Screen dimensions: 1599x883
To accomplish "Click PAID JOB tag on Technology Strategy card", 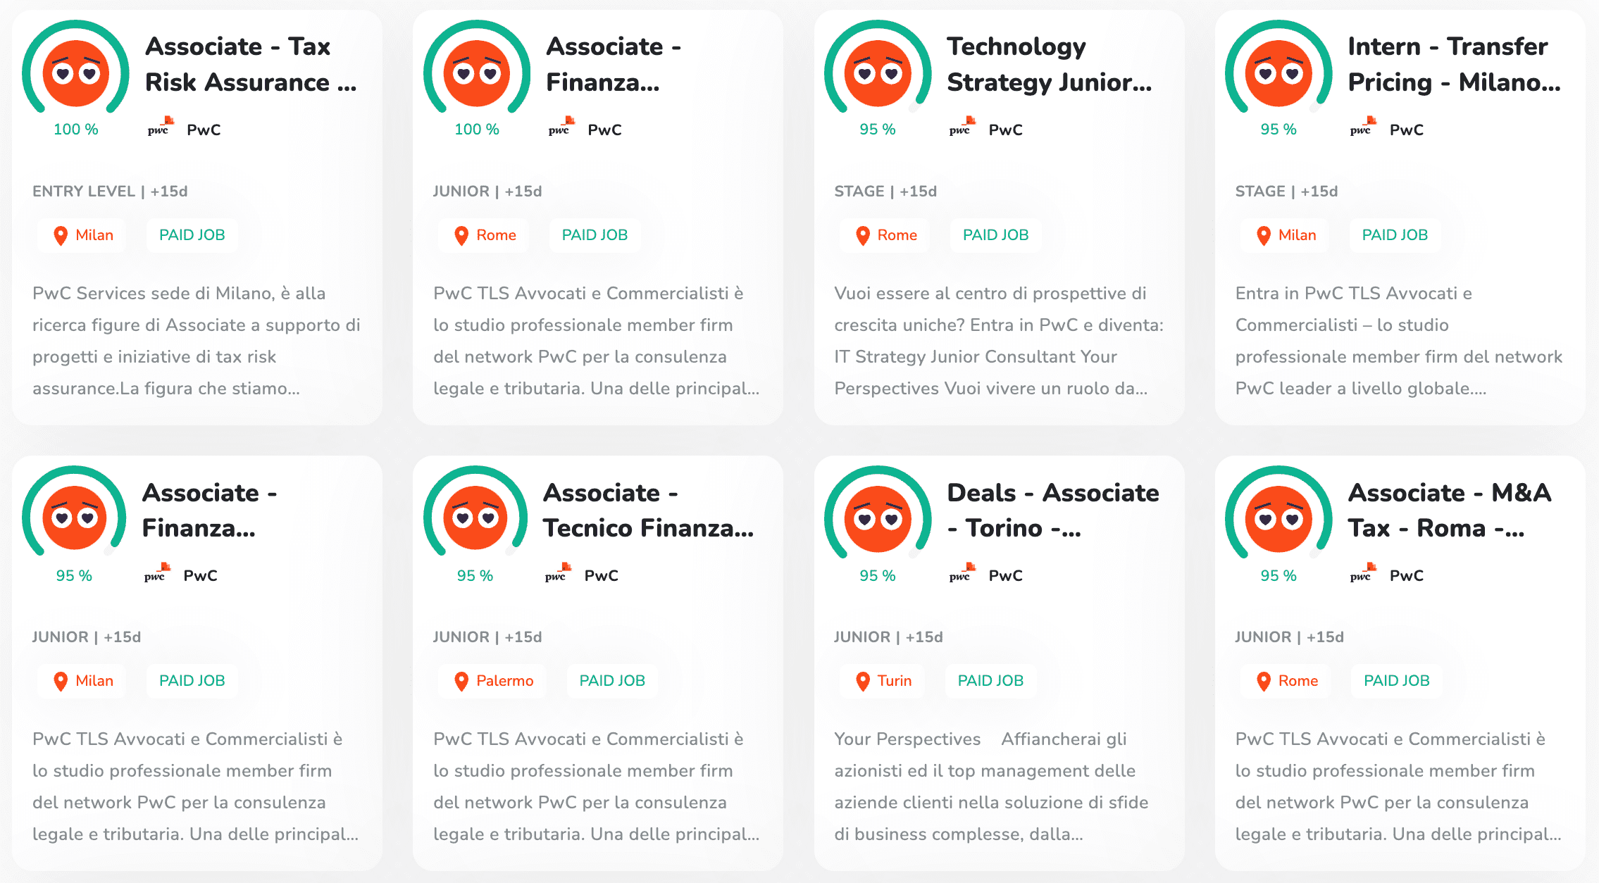I will 995,235.
